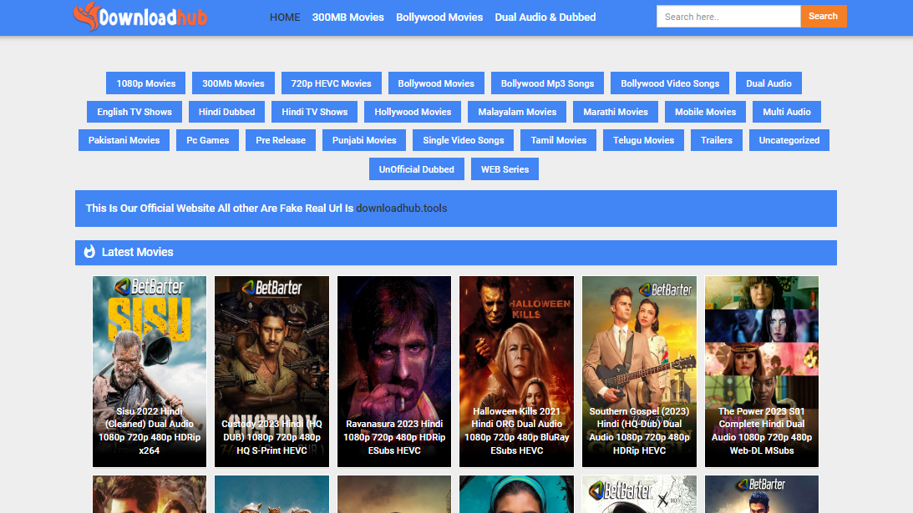Open 300MB Movies in top navigation
This screenshot has width=913, height=513.
pyautogui.click(x=347, y=18)
